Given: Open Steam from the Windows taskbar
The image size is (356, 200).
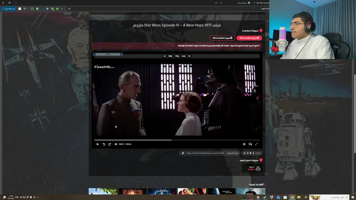Looking at the screenshot, I should (264, 197).
